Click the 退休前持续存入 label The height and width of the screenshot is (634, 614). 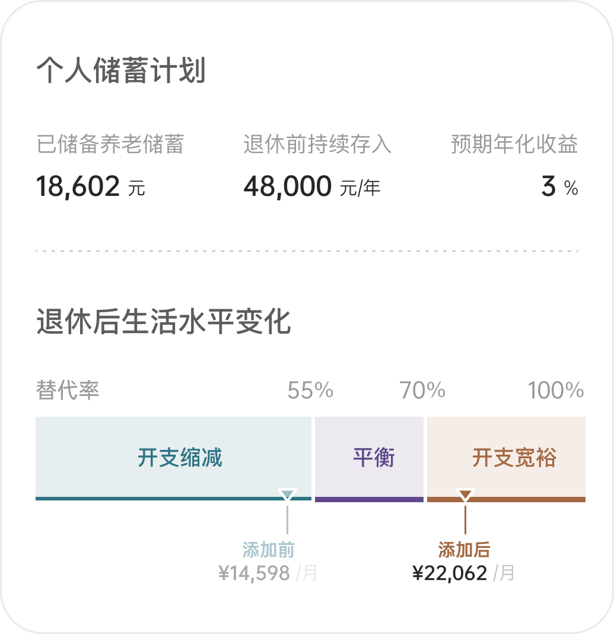317,144
